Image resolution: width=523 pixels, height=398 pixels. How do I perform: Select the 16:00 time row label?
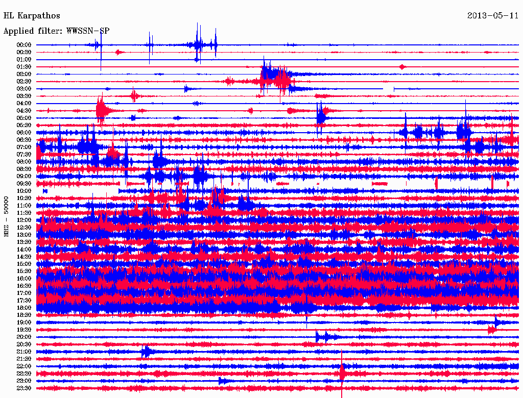pyautogui.click(x=24, y=279)
